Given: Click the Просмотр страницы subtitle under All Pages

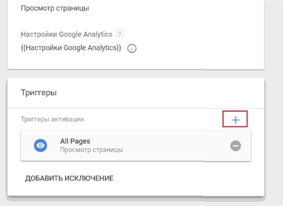Looking at the screenshot, I should [x=91, y=150].
